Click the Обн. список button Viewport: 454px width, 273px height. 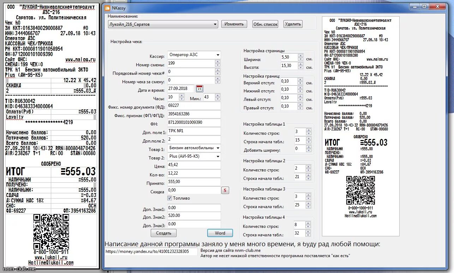pos(265,24)
